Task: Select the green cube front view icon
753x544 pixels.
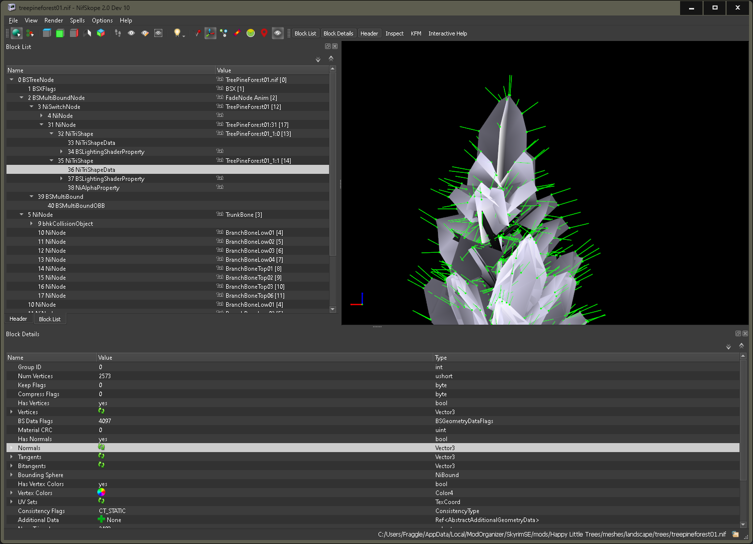Action: [60, 33]
